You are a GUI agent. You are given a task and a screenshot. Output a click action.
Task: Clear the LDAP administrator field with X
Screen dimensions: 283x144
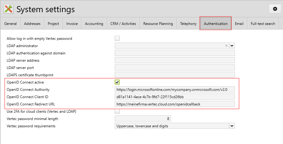[x=226, y=46]
